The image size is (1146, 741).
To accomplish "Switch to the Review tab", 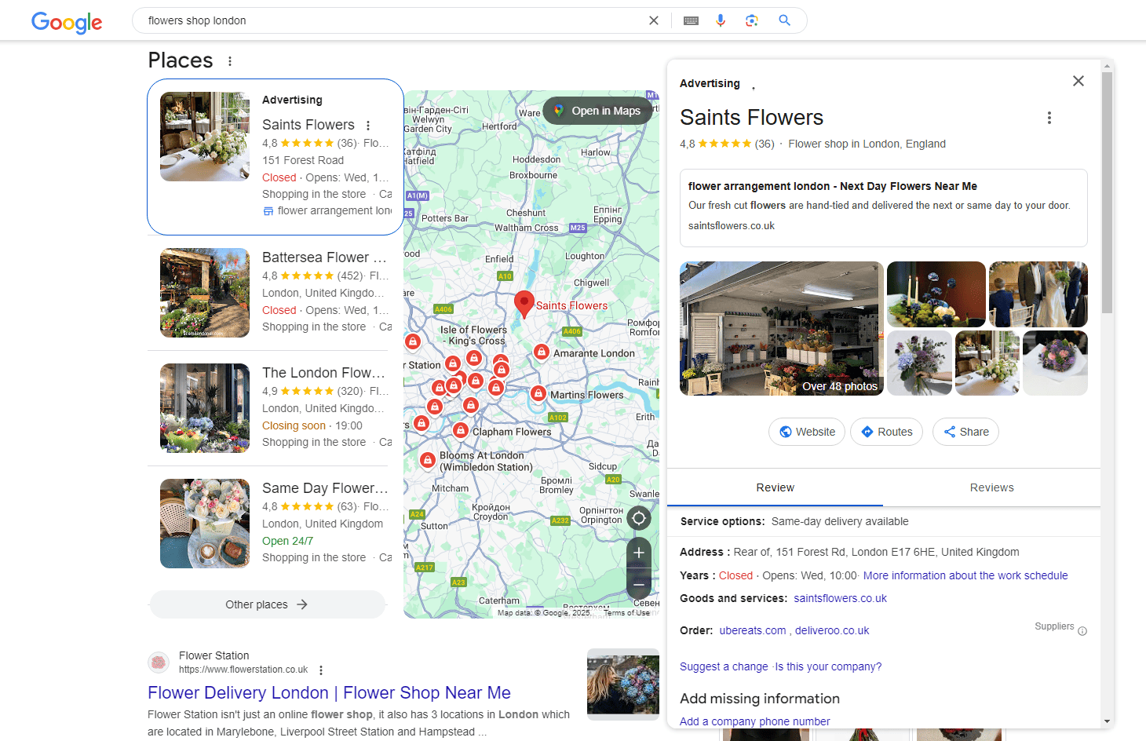I will [776, 487].
